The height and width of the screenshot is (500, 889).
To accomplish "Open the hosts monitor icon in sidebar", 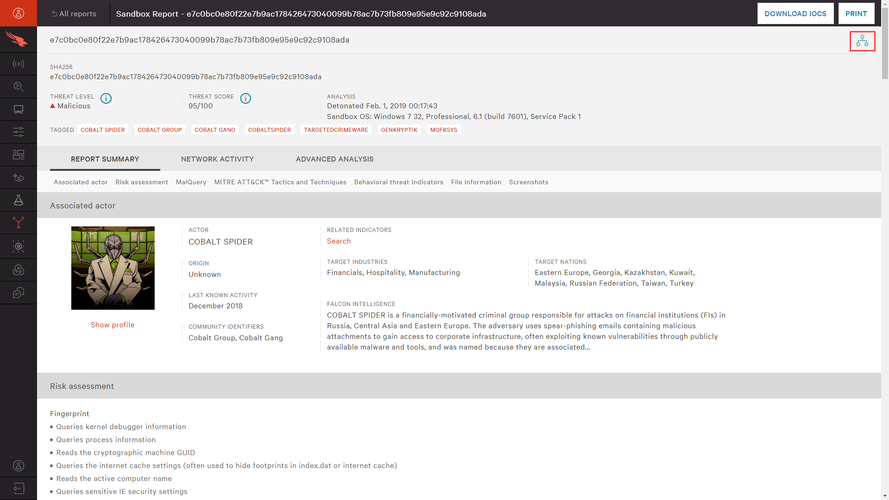I will tap(19, 109).
